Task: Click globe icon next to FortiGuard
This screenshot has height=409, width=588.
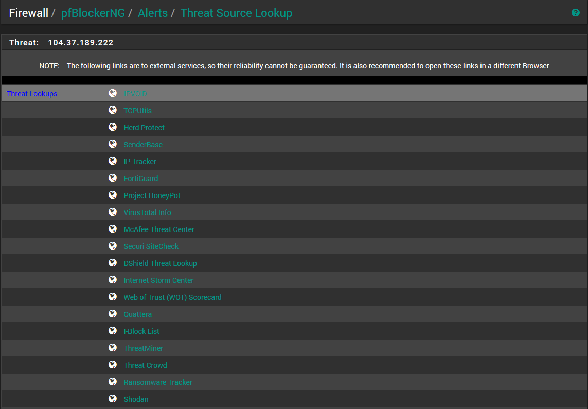Action: point(113,178)
